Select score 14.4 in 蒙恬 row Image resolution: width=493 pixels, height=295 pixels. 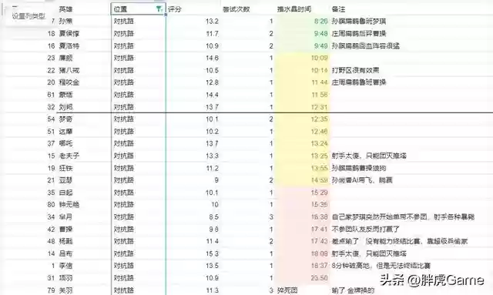coord(212,95)
